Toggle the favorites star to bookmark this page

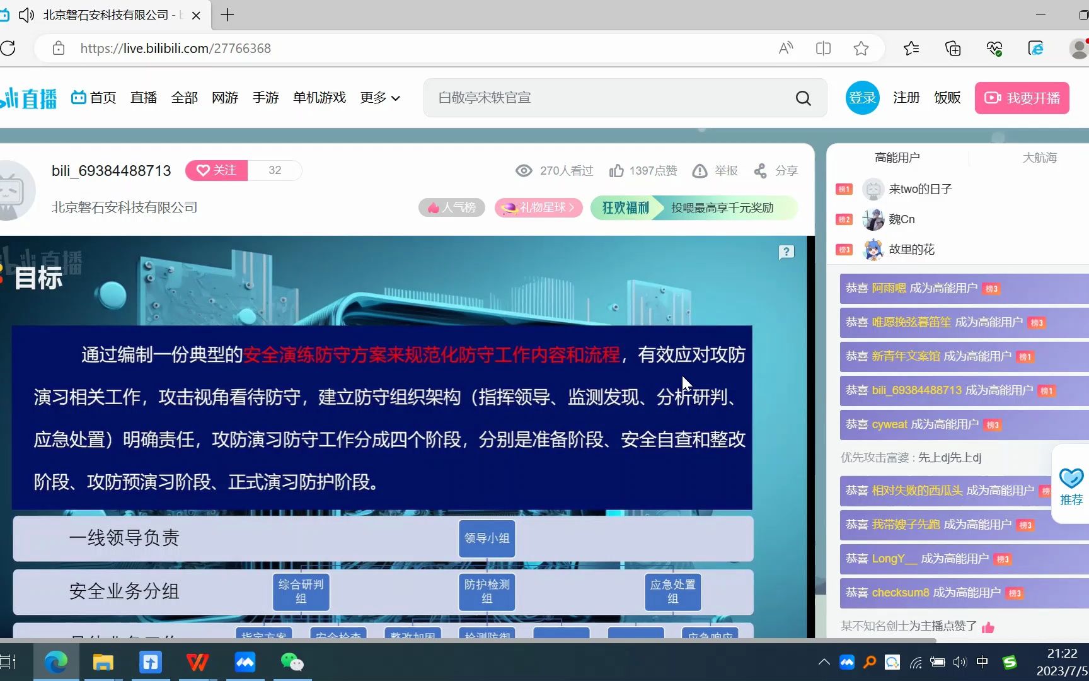tap(861, 48)
